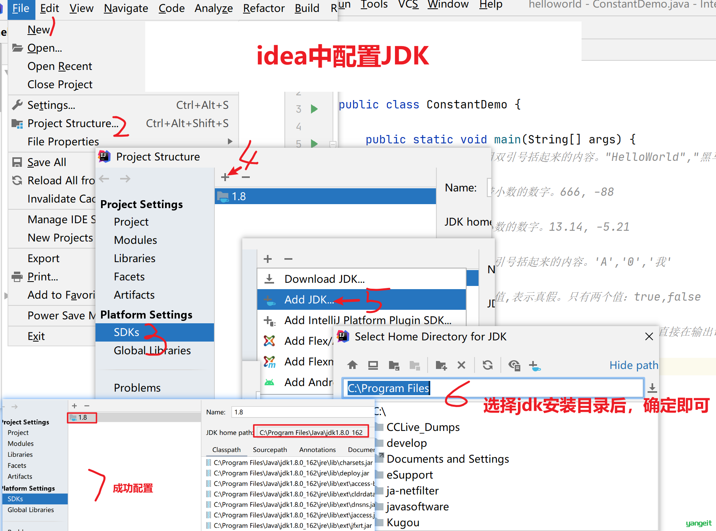Click the Open folder icon in File menu
Viewport: 716px width, 531px height.
click(17, 48)
